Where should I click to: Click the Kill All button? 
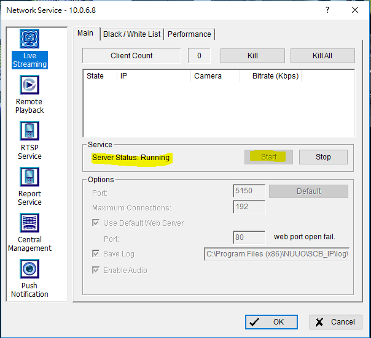[322, 56]
